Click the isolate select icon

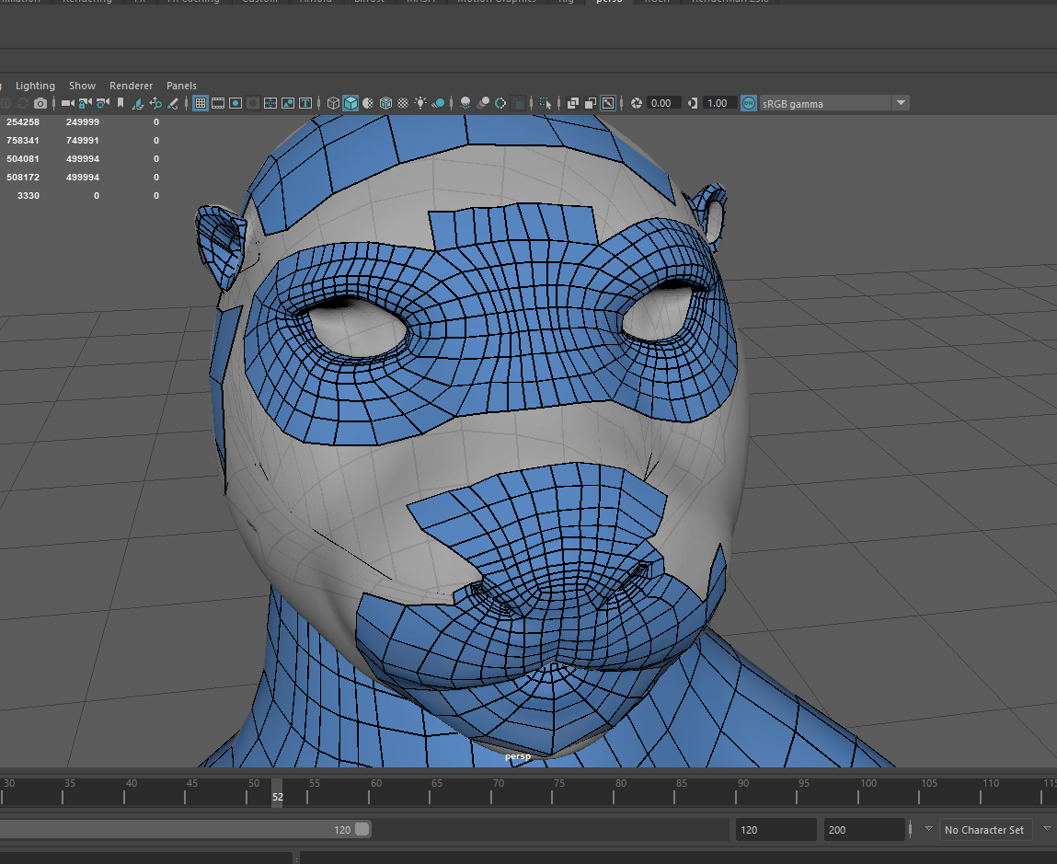tap(546, 103)
